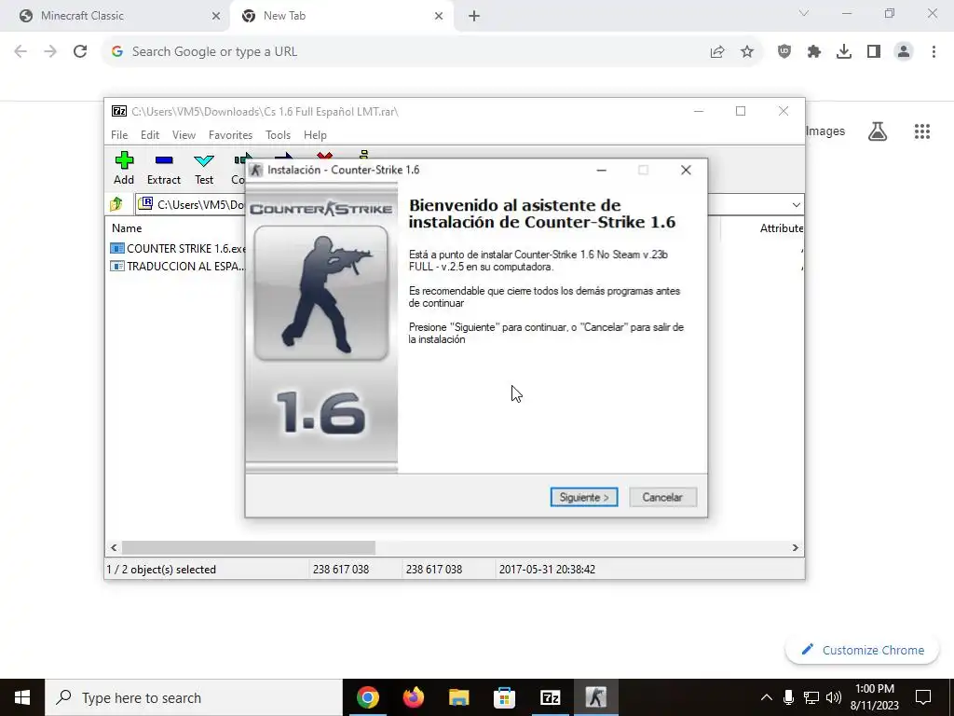Screen dimensions: 954x716
Task: Click Firefox icon in taskbar
Action: (413, 697)
